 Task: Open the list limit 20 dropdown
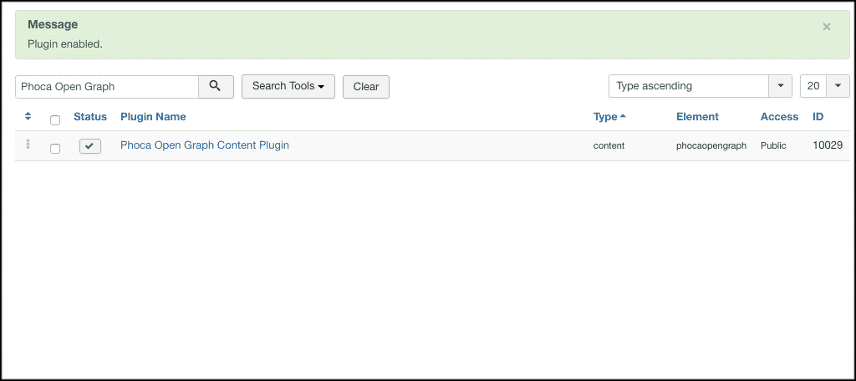pos(824,86)
